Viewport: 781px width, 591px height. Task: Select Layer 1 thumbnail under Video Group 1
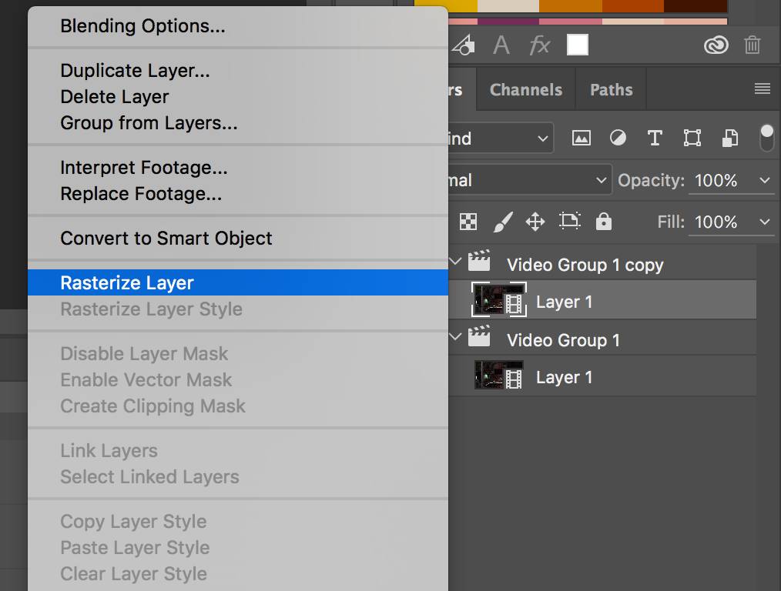pos(498,377)
